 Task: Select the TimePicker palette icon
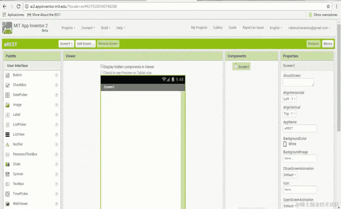[x=8, y=194]
